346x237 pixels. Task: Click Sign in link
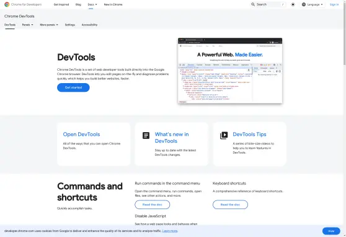point(334,4)
